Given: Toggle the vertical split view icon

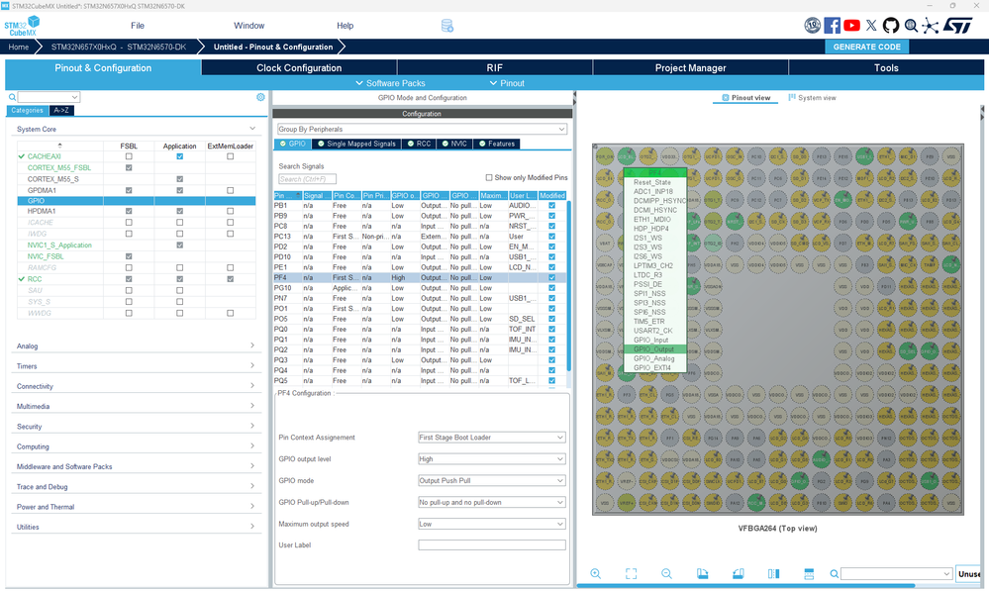Looking at the screenshot, I should pos(773,574).
